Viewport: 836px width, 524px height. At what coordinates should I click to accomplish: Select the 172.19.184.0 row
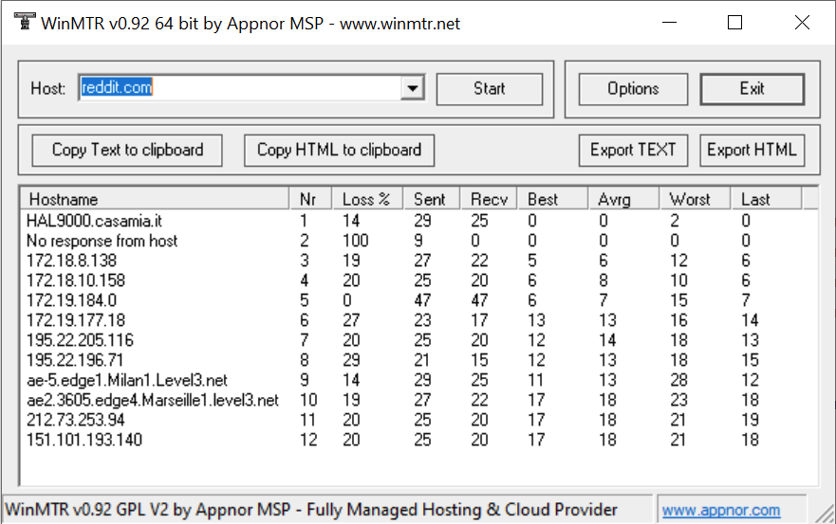tap(418, 300)
